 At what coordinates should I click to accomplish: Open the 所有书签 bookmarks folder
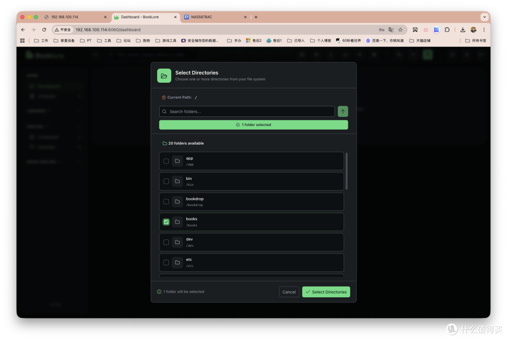[476, 41]
